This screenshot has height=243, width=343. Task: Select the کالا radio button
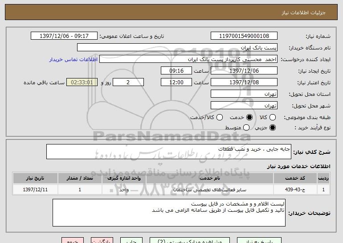coord(273,117)
